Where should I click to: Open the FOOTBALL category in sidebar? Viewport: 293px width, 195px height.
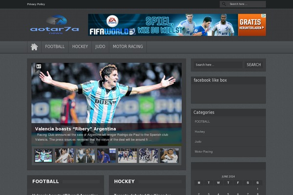coord(202,122)
